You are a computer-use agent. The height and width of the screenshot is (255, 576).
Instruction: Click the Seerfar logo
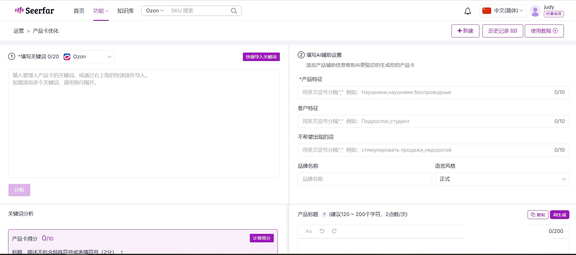click(x=35, y=11)
